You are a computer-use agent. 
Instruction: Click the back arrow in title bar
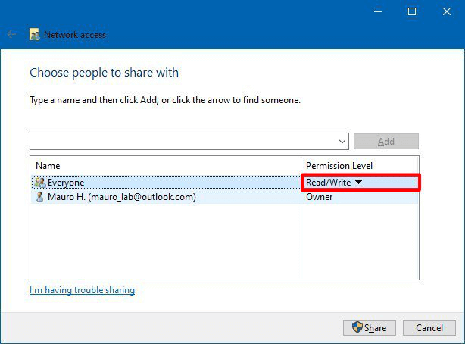click(11, 35)
